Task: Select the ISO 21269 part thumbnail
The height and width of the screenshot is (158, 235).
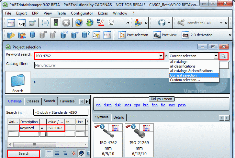Action: click(x=139, y=140)
